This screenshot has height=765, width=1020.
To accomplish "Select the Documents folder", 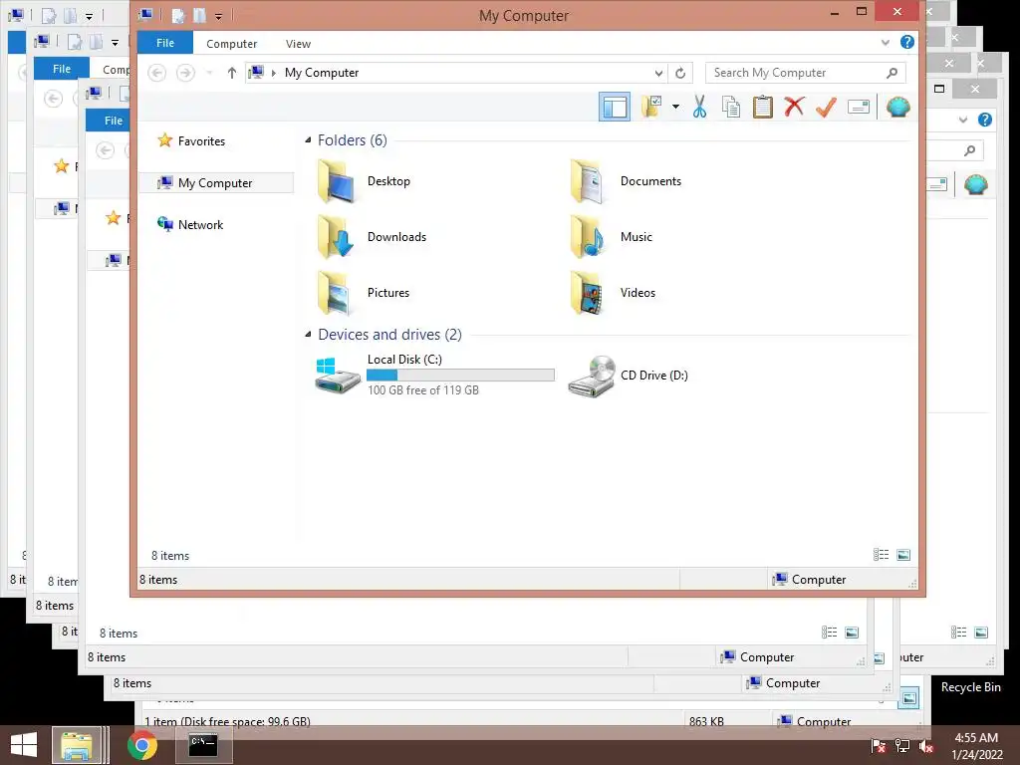I will pyautogui.click(x=626, y=181).
